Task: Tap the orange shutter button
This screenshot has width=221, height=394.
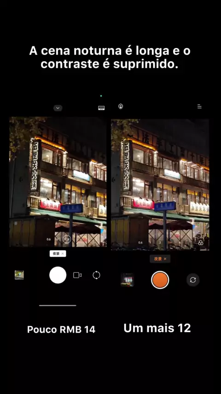Action: coord(160,280)
